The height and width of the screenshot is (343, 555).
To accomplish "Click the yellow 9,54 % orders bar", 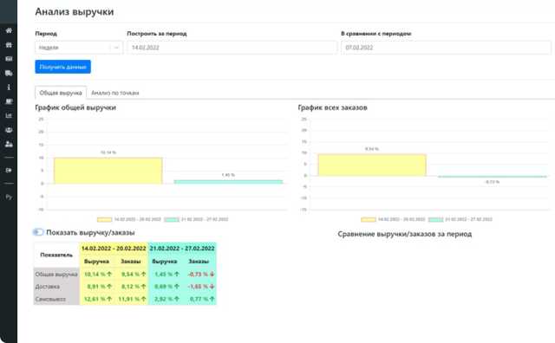I will pyautogui.click(x=372, y=165).
